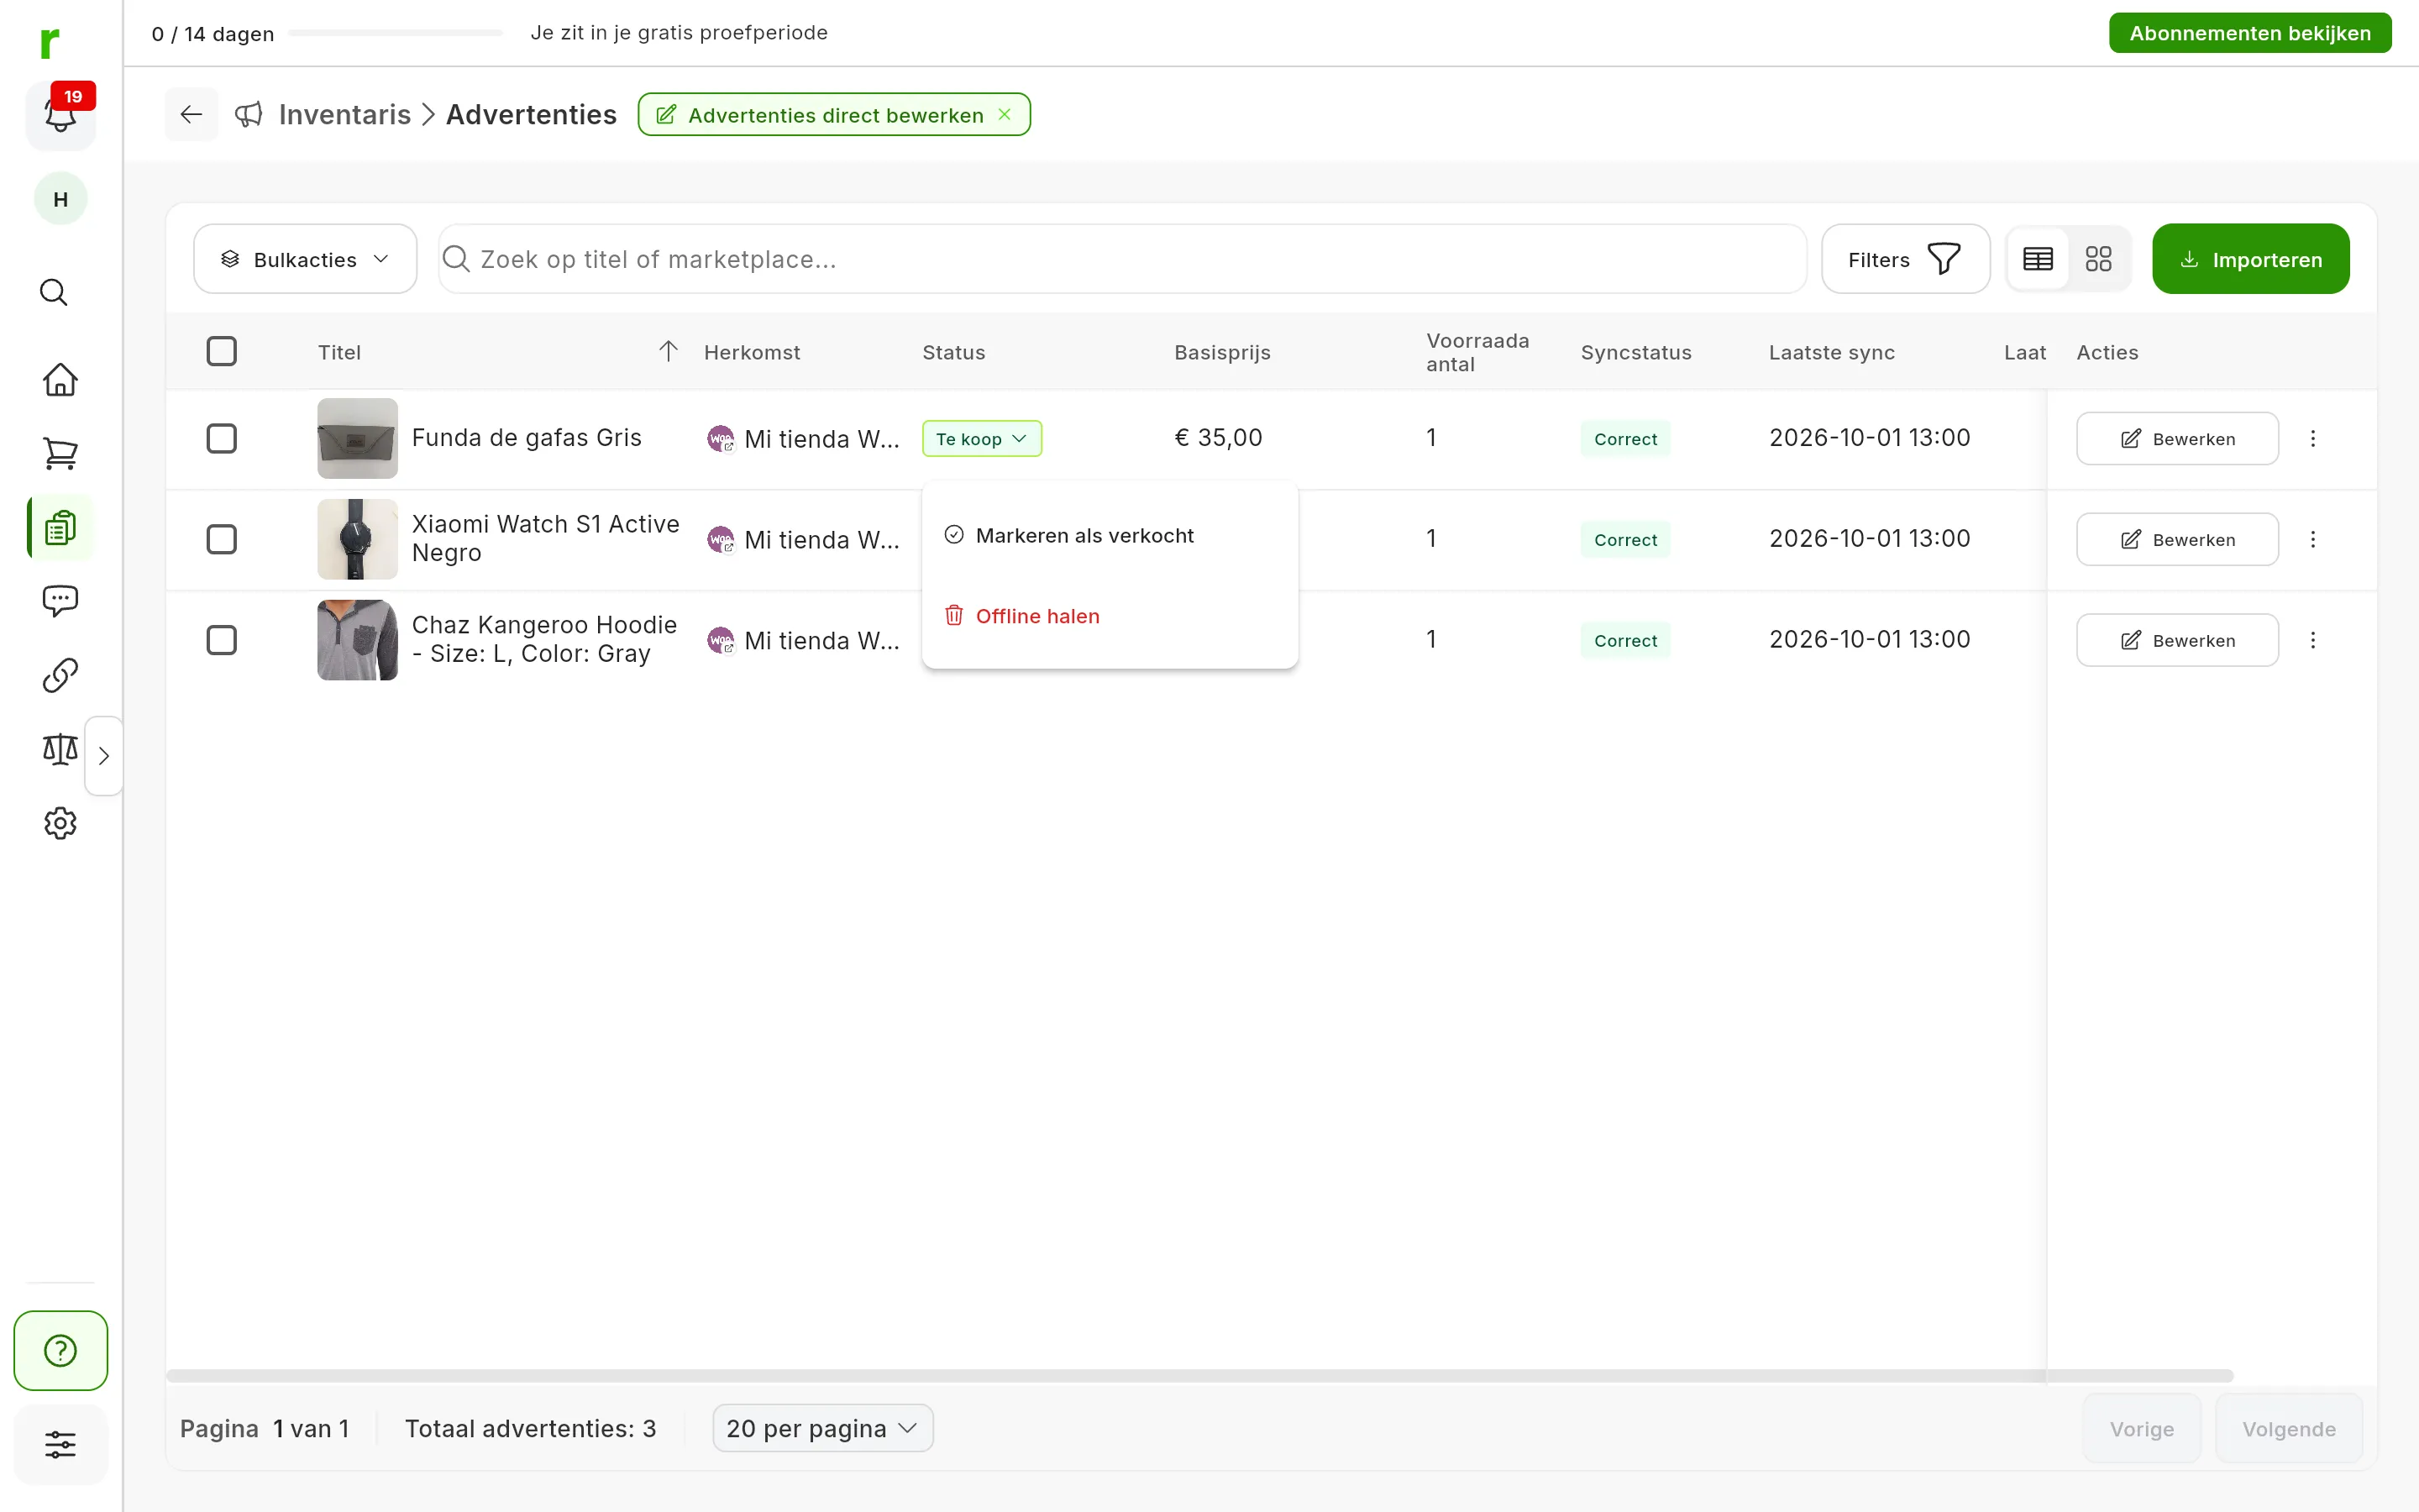Click Abonnementen bekijken button
The image size is (2419, 1512).
click(x=2250, y=33)
